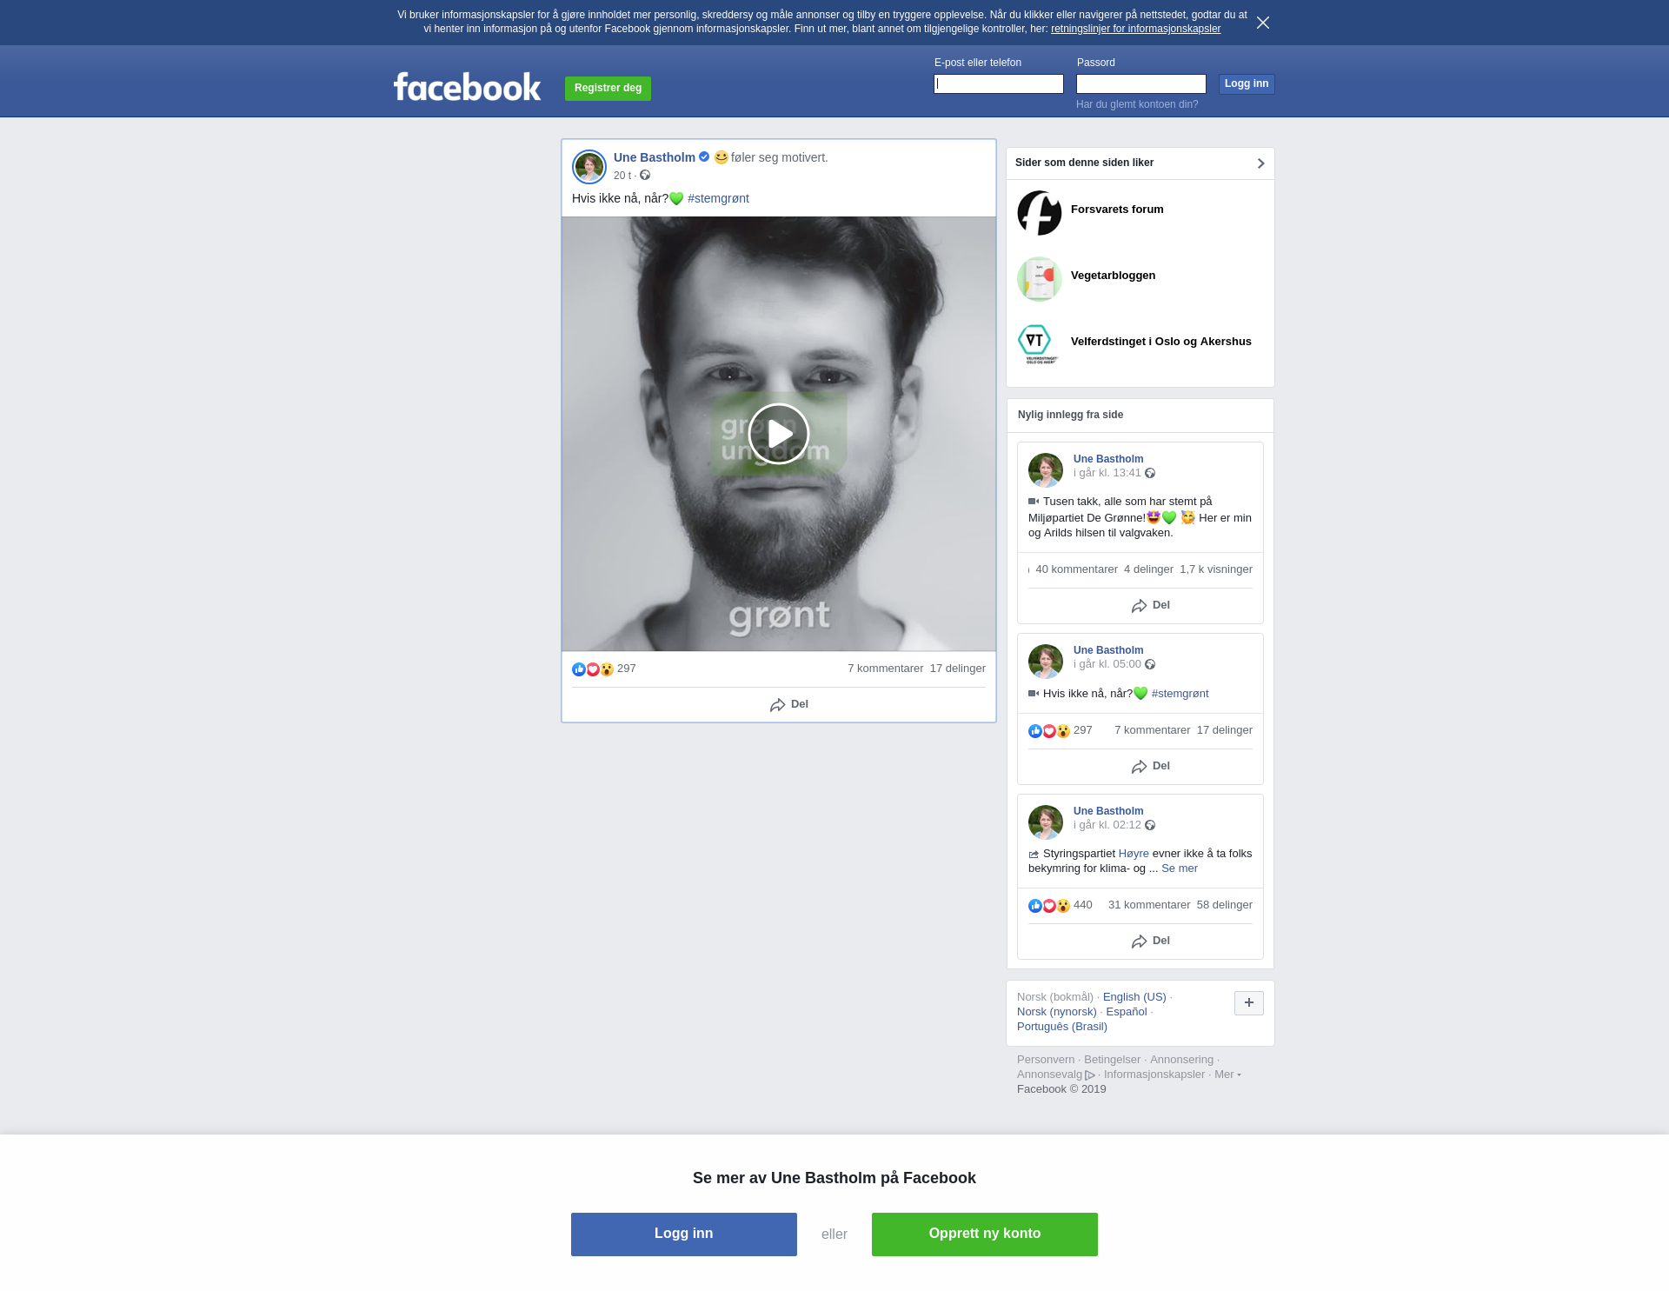The image size is (1669, 1291).
Task: Click 'Opprett ny konto' button
Action: coord(984,1234)
